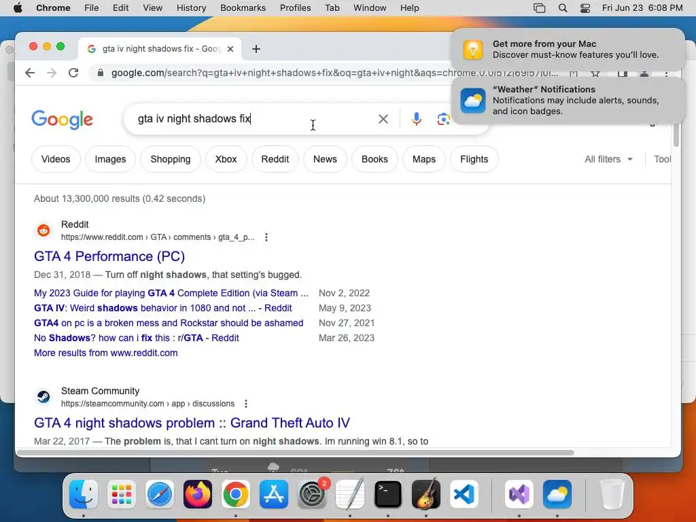Filter results by Videos
The image size is (696, 522).
pyautogui.click(x=56, y=159)
